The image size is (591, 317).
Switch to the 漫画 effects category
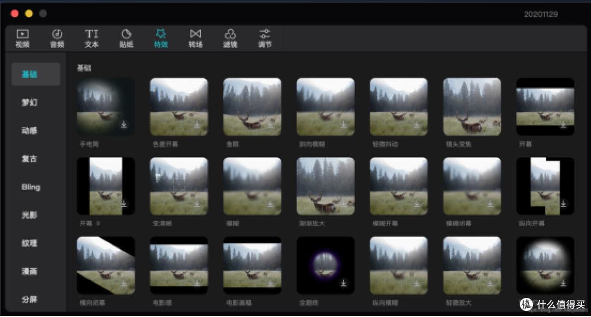point(30,272)
